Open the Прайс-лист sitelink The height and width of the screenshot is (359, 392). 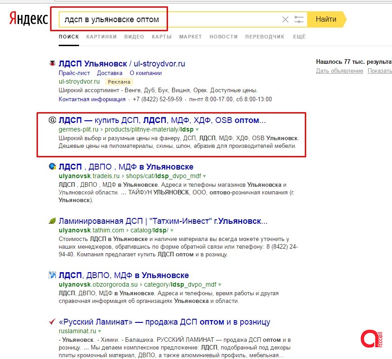(x=74, y=73)
